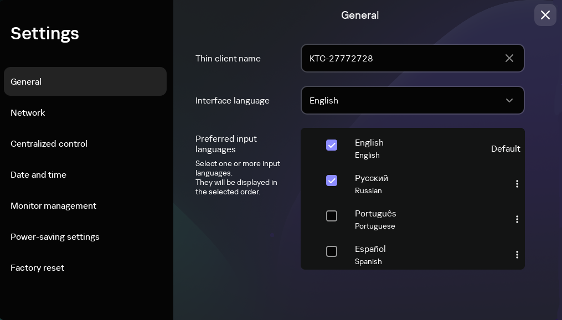Screen dimensions: 562x320
Task: Go to Monitor management settings
Action: (53, 205)
